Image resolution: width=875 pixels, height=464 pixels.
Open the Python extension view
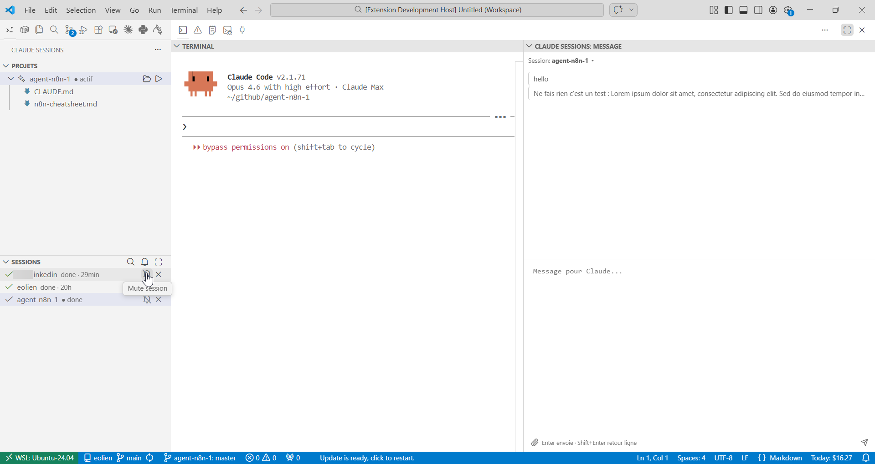pyautogui.click(x=143, y=30)
